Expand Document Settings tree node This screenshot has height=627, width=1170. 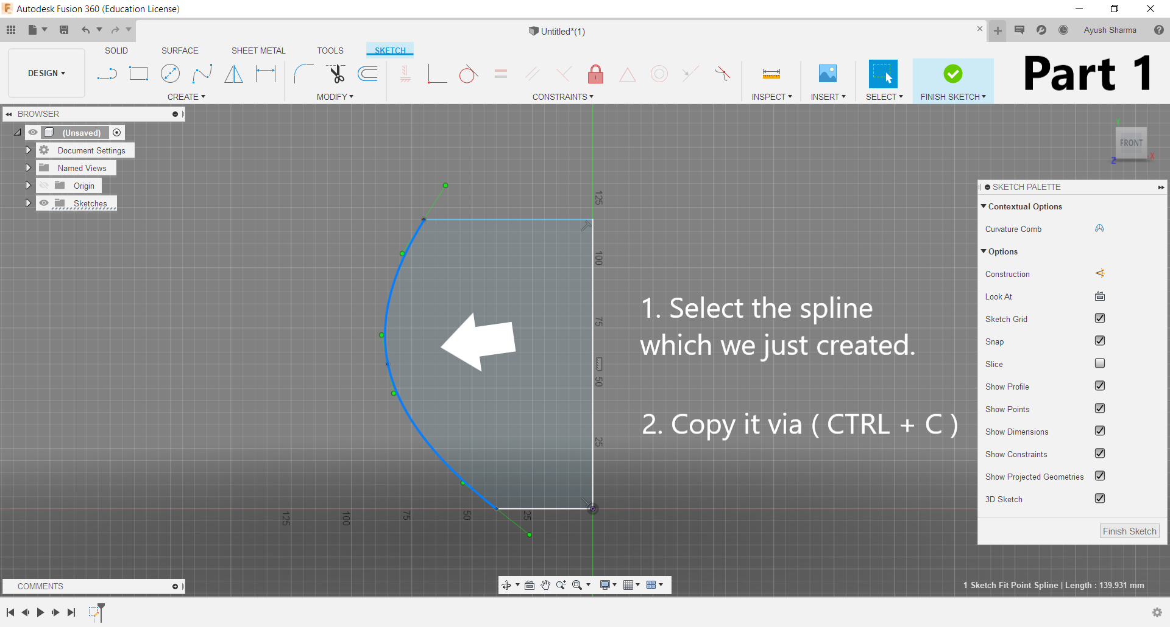click(28, 150)
